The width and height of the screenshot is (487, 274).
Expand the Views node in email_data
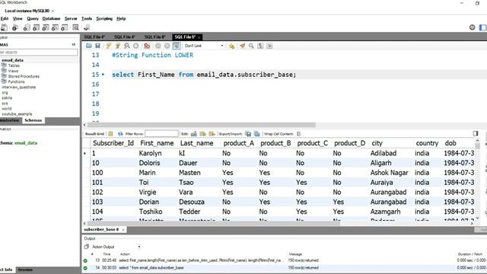(x=13, y=71)
